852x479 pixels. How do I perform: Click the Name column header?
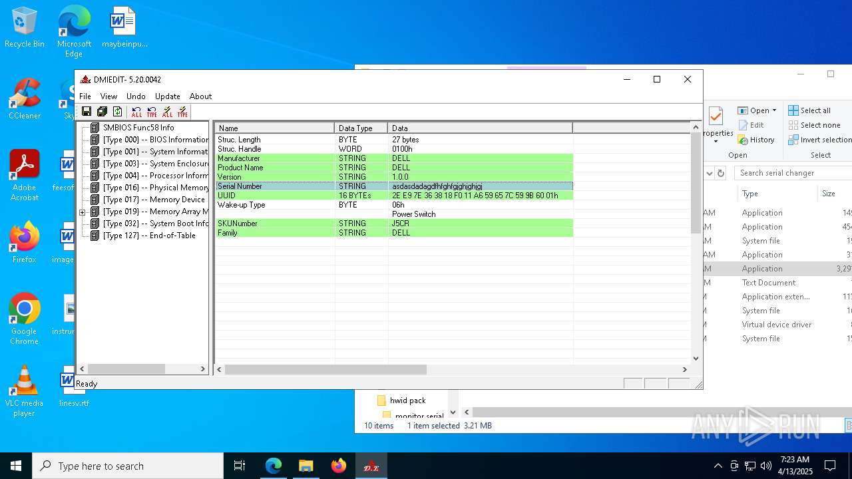click(274, 128)
